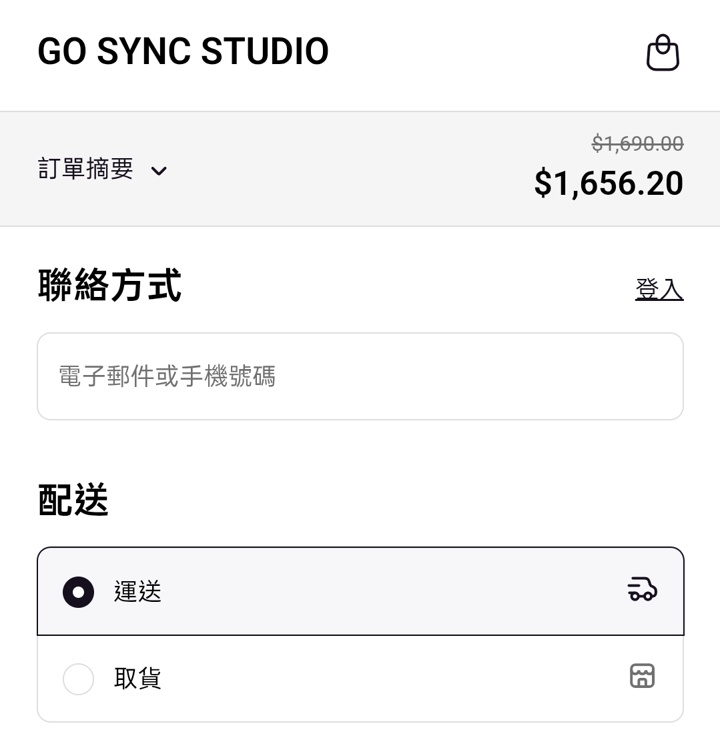Expand the order summary chevron arrow

159,171
